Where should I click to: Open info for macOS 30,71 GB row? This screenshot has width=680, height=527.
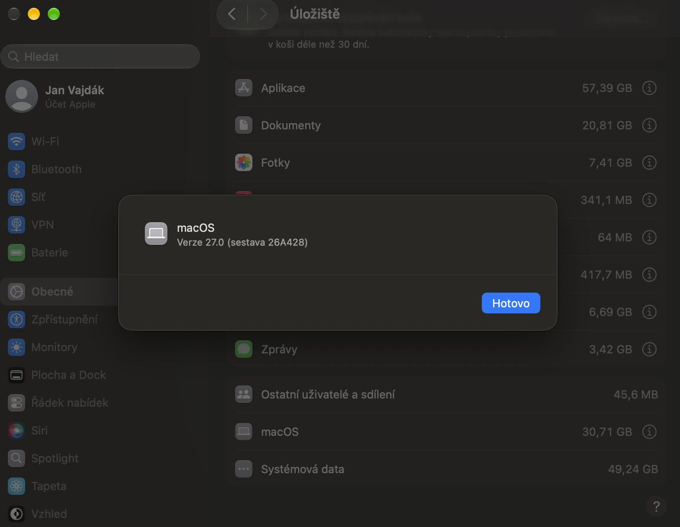pos(649,432)
